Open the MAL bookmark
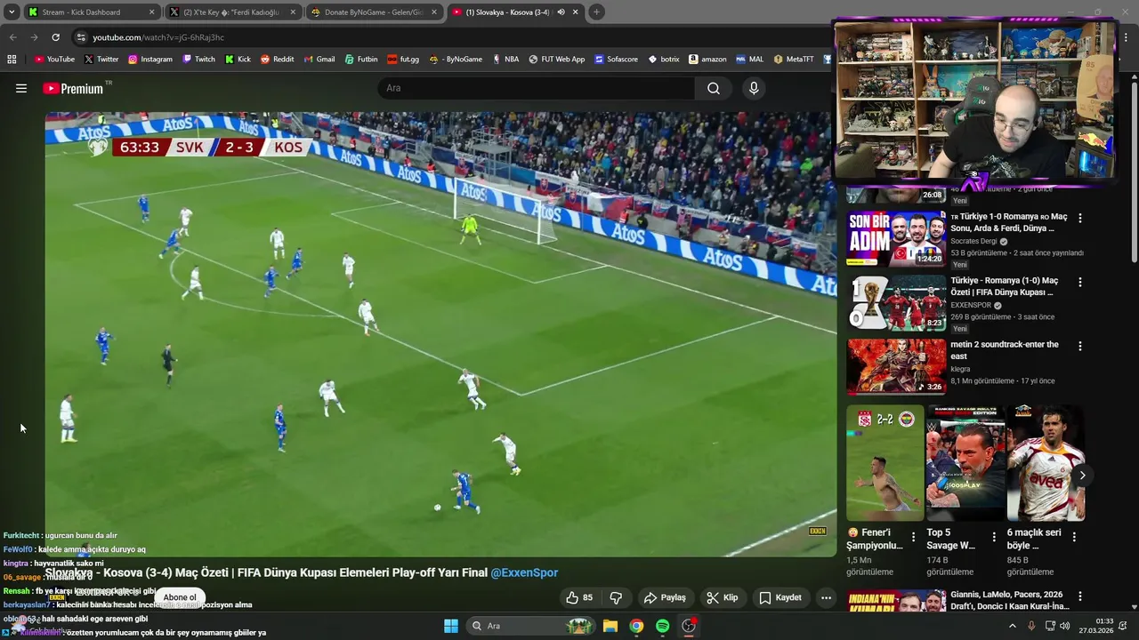Screen dimensions: 1139x640 point(749,59)
